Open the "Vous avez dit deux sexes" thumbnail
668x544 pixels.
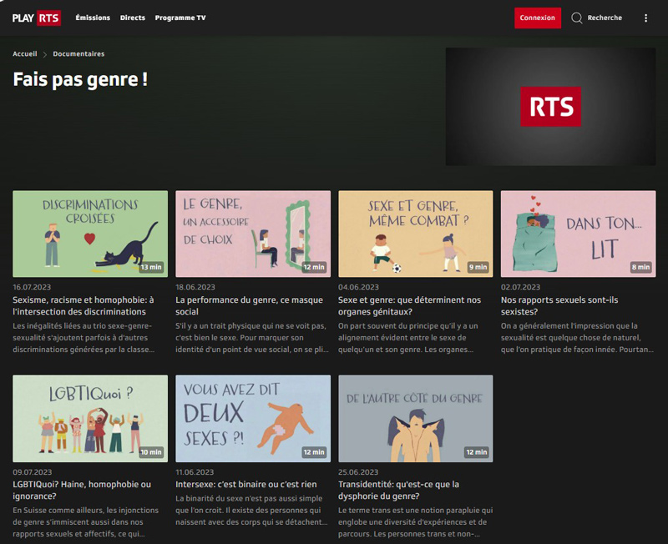pyautogui.click(x=252, y=418)
